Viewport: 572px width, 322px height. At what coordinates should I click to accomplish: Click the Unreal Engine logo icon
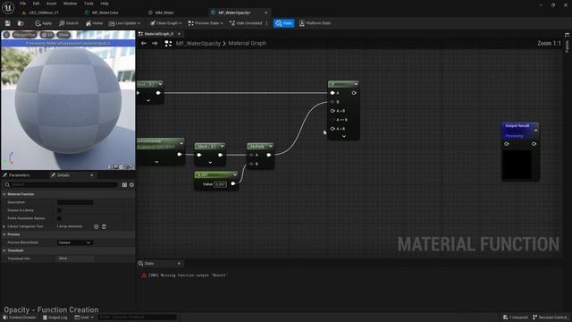[8, 8]
